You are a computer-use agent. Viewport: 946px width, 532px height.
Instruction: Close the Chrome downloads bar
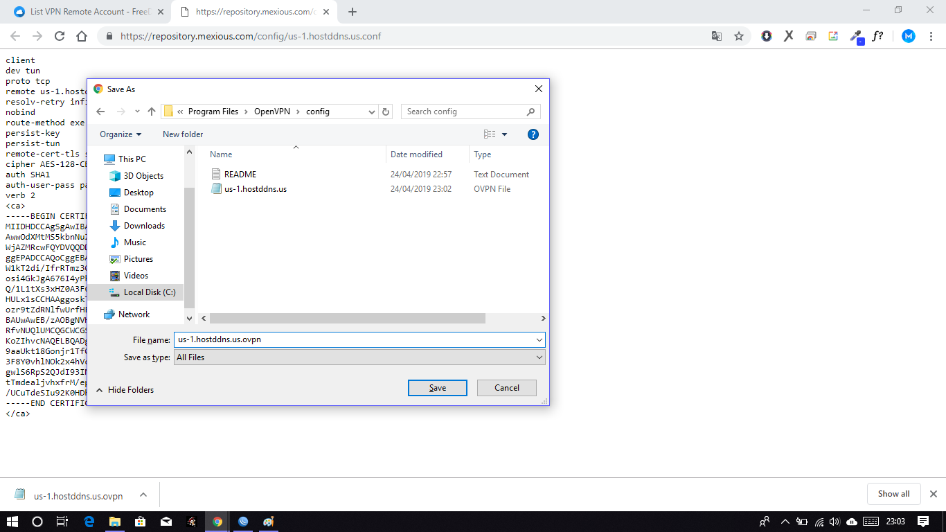coord(933,494)
